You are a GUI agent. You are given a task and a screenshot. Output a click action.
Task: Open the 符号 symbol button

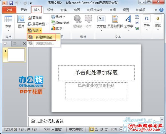coord(147,21)
